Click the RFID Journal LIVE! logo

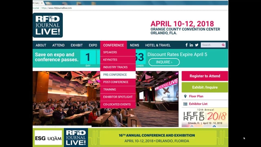[48, 25]
